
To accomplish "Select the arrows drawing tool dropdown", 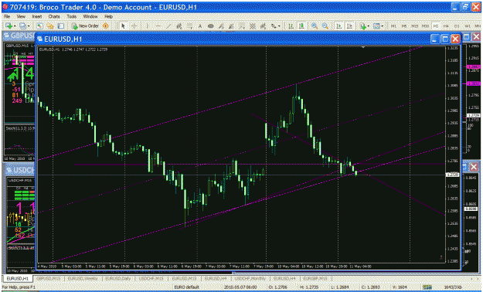I will [x=276, y=25].
